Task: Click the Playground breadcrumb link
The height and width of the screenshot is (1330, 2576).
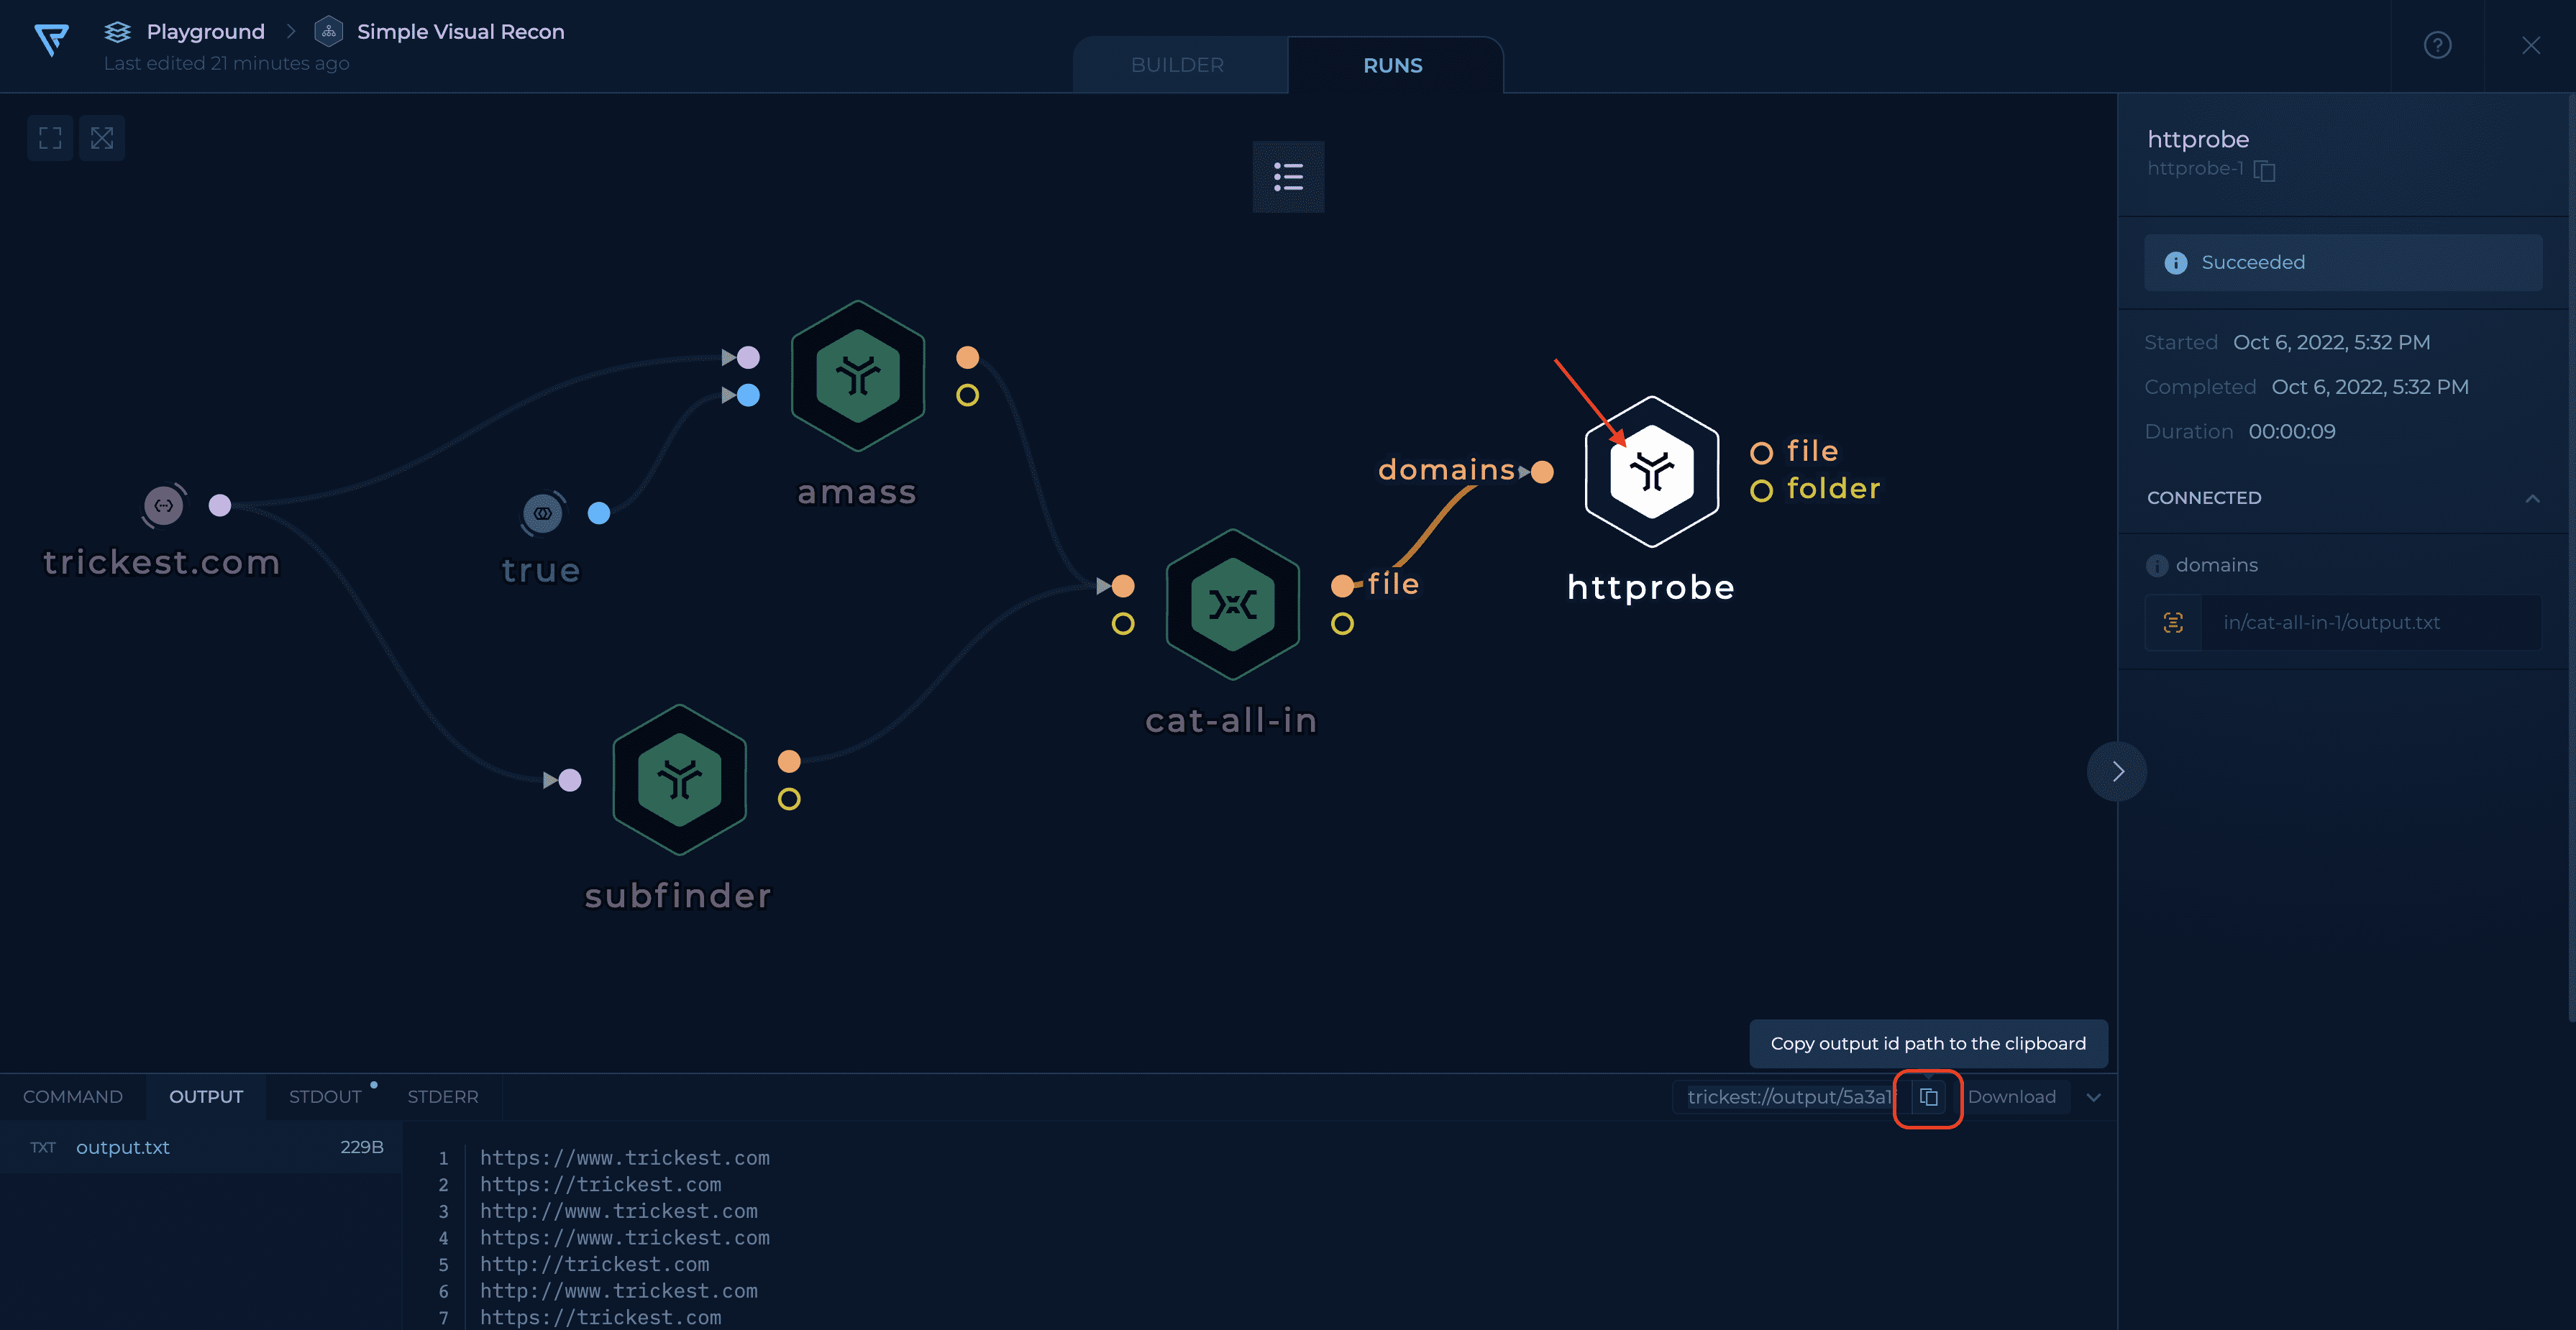Action: [206, 32]
